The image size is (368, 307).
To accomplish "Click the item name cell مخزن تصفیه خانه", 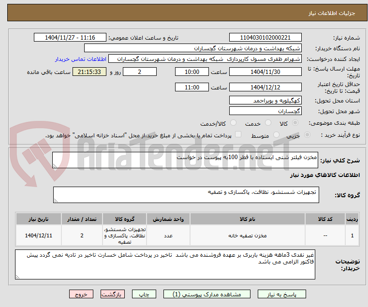I will [248, 235].
